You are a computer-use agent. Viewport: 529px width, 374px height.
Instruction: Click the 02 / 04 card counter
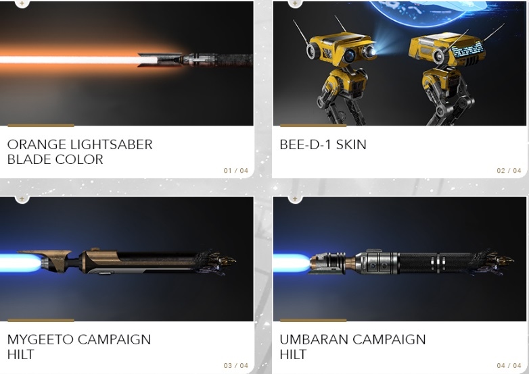pyautogui.click(x=509, y=171)
